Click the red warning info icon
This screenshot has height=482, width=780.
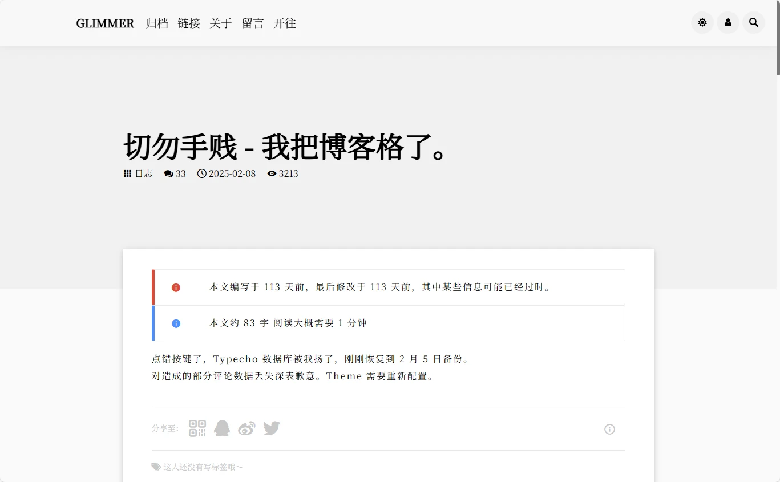coord(176,287)
